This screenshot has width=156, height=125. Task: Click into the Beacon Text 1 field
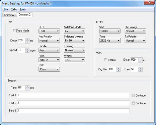point(73,96)
